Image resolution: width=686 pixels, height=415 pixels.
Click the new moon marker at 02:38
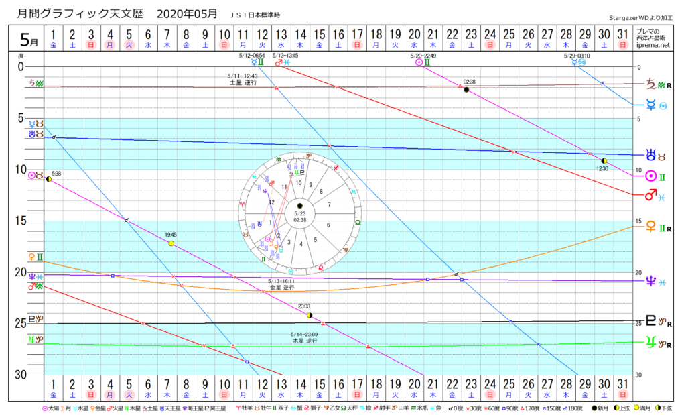pos(466,90)
